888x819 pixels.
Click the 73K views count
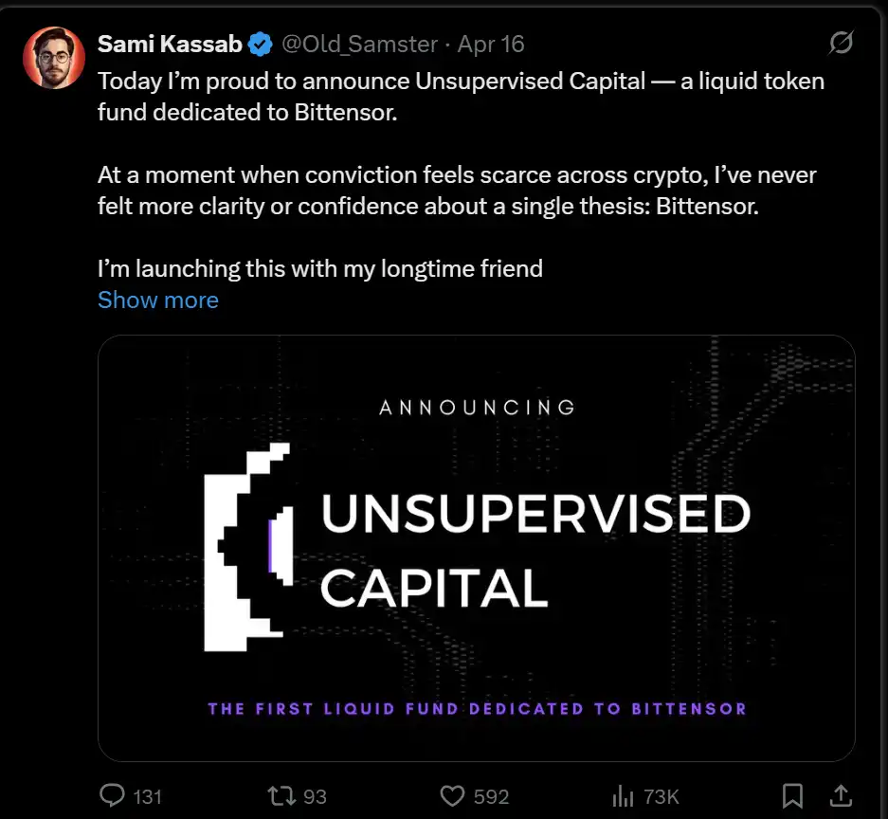[660, 796]
